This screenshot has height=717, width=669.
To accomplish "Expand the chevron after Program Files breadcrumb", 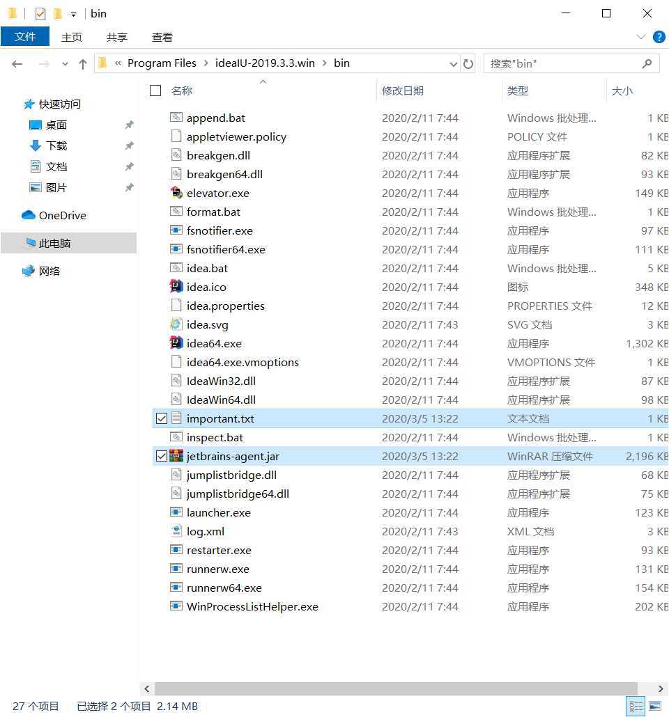I will click(206, 63).
